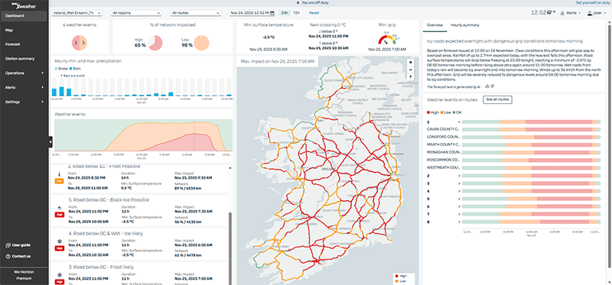Select the 24h time range
Image resolution: width=612 pixels, height=285 pixels.
tap(285, 13)
